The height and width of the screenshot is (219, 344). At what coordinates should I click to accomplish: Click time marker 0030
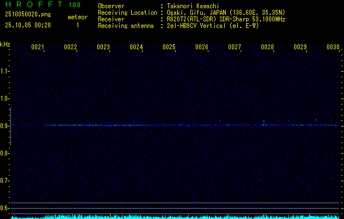pyautogui.click(x=333, y=47)
